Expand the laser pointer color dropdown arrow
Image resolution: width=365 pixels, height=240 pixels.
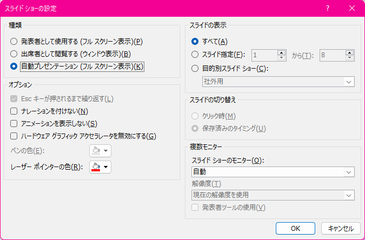(107, 167)
